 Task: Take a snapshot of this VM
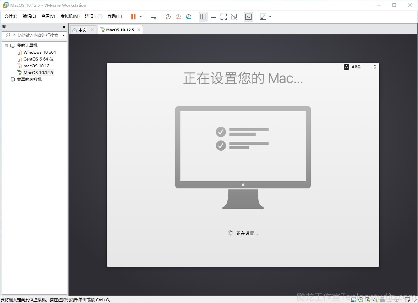coord(168,17)
